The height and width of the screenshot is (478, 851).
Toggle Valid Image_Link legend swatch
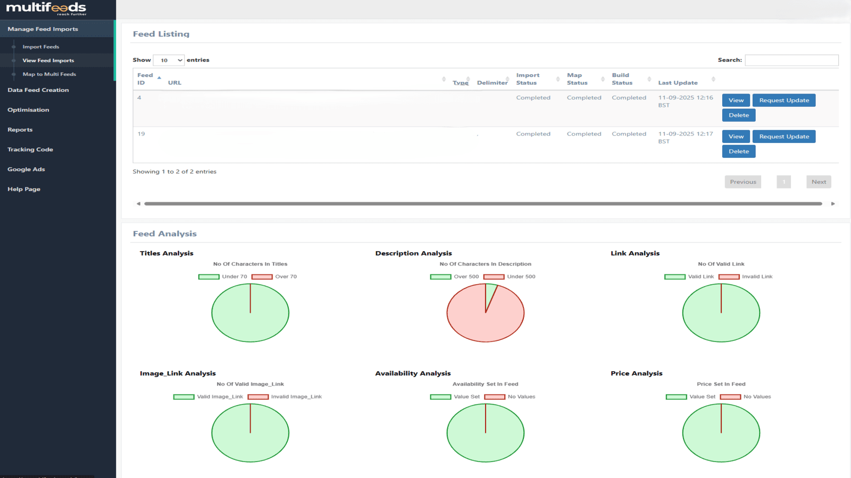pos(184,397)
